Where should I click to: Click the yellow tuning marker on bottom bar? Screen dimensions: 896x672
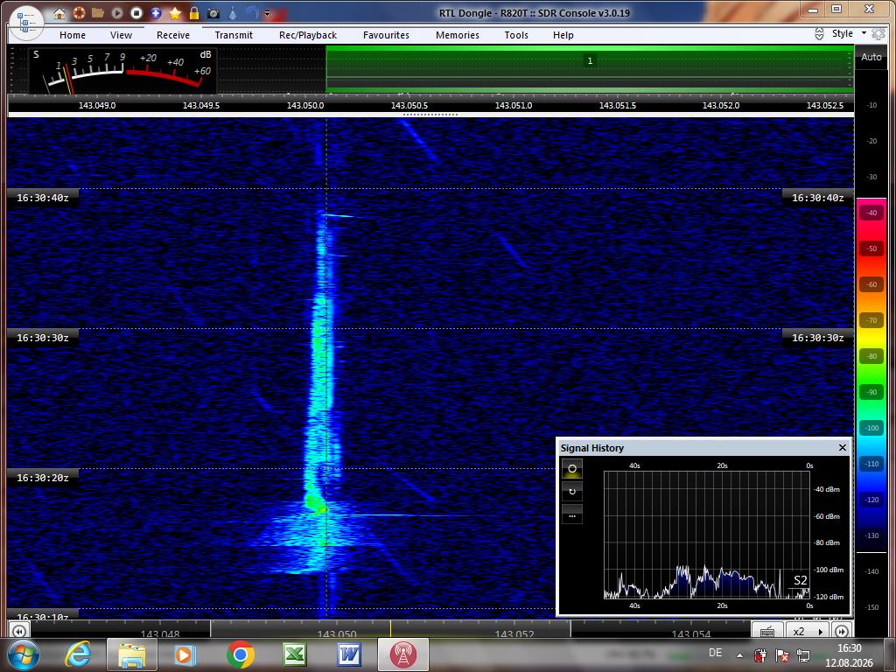[x=391, y=629]
